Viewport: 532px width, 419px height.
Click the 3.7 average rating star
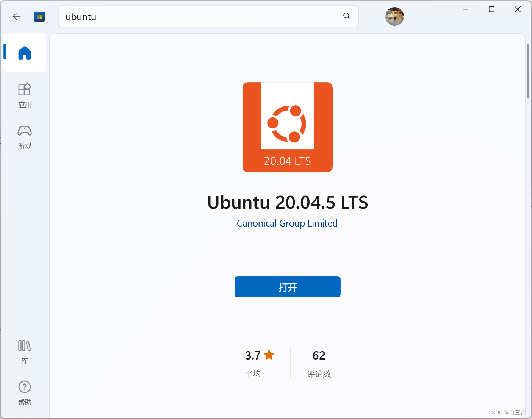point(269,355)
